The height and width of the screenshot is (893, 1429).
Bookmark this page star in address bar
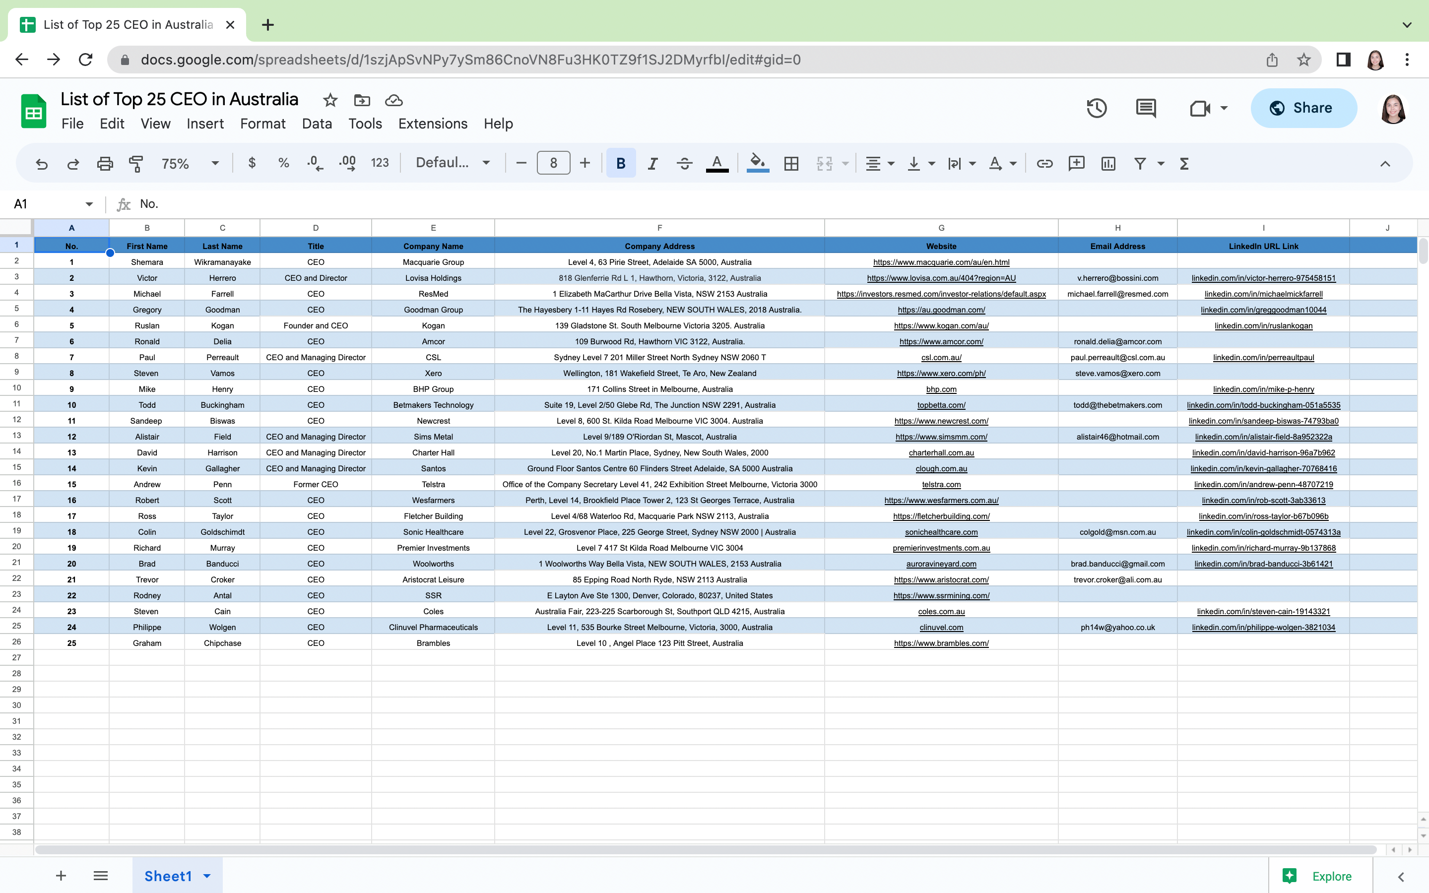(1304, 60)
